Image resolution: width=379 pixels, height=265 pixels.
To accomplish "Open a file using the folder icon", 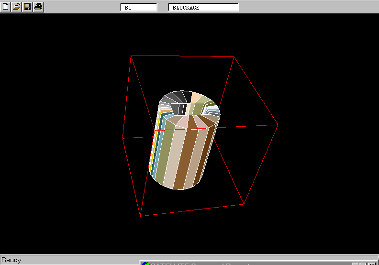I will pos(16,7).
